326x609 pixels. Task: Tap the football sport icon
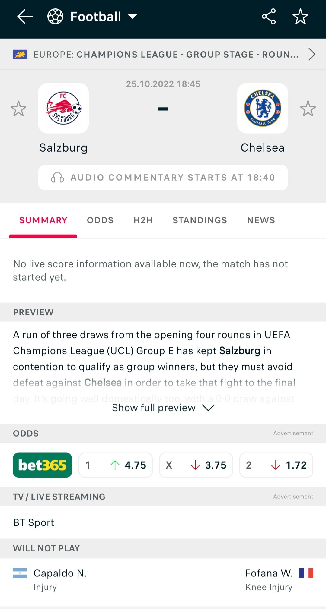[56, 17]
